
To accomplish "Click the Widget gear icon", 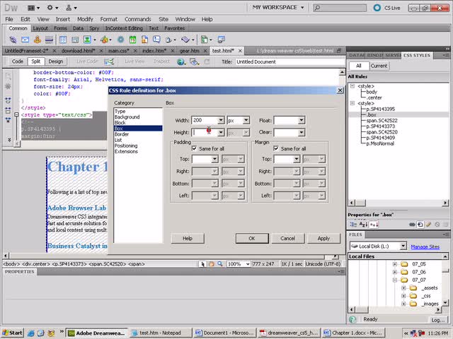I will (x=120, y=40).
